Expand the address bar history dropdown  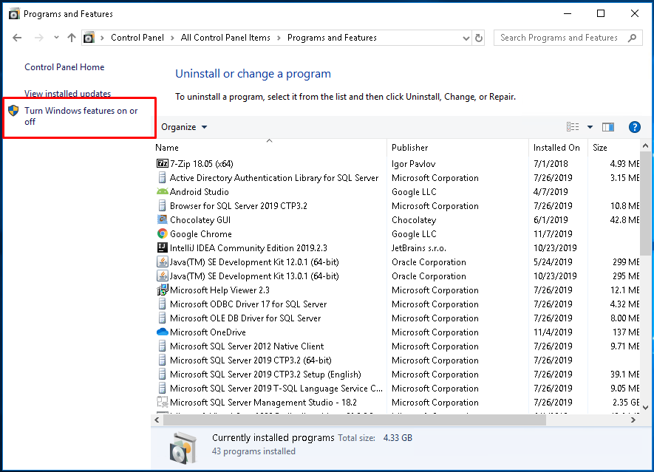click(x=466, y=38)
